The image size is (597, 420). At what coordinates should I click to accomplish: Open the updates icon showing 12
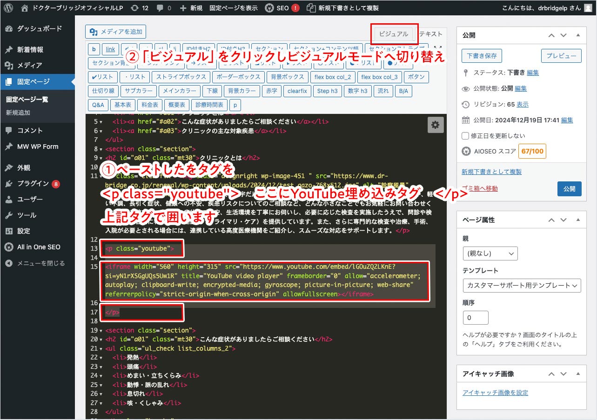pyautogui.click(x=140, y=8)
